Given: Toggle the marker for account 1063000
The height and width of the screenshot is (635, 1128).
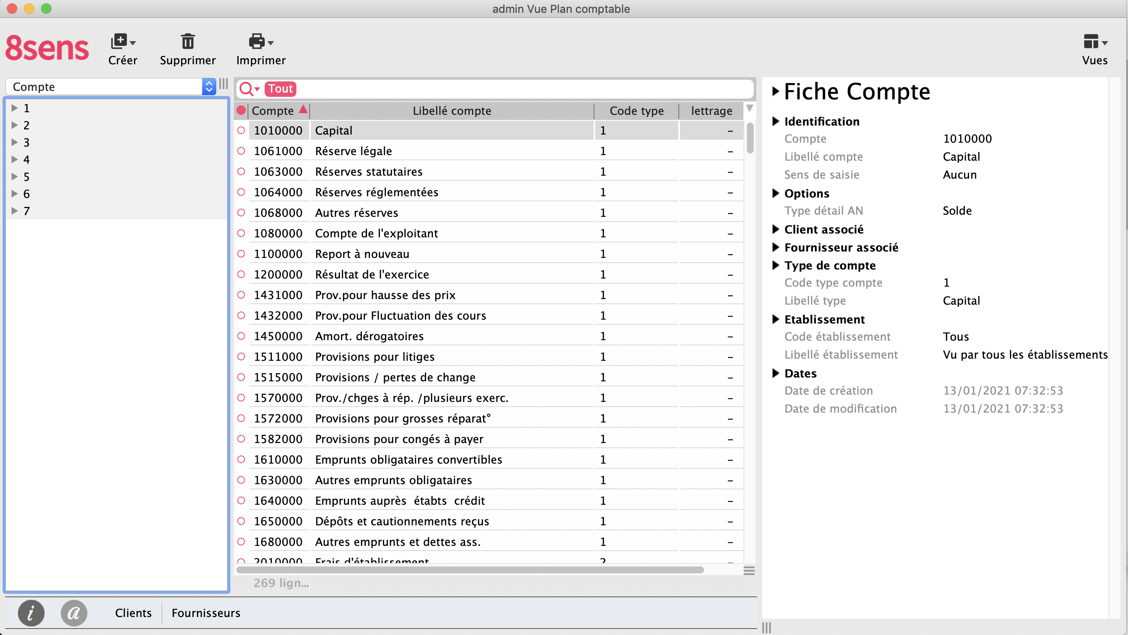Looking at the screenshot, I should coord(241,172).
